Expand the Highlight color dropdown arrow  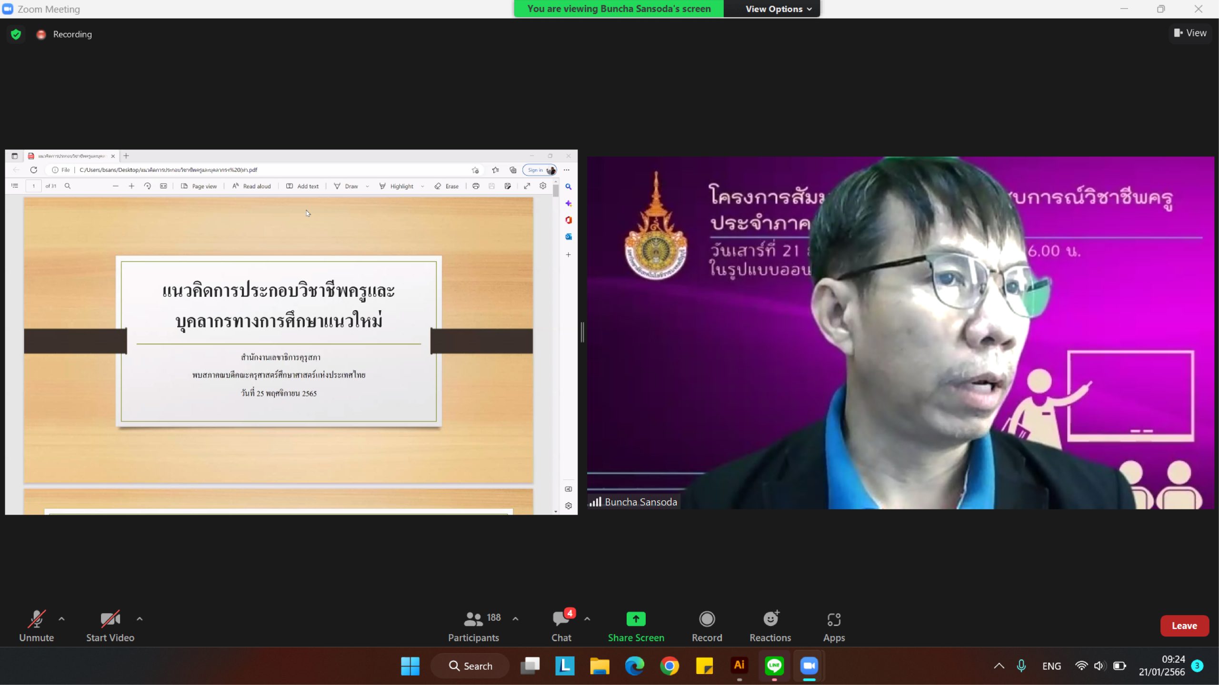422,186
